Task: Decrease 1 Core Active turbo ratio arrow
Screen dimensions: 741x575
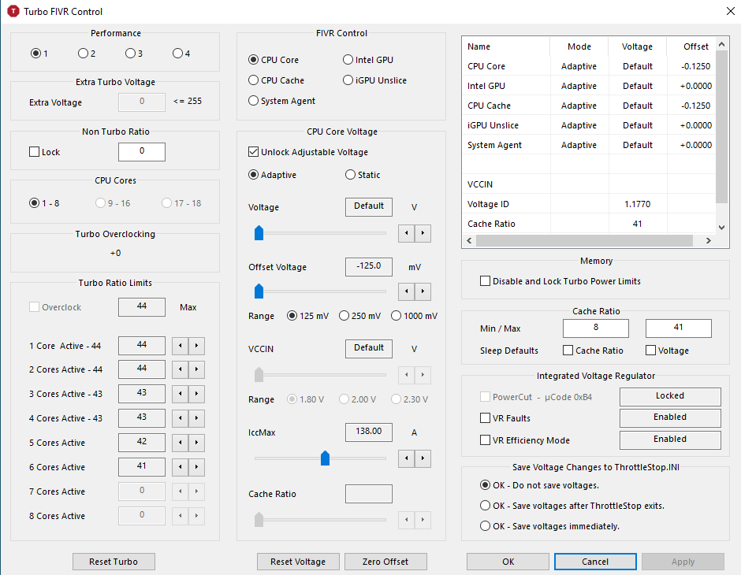Action: point(180,346)
